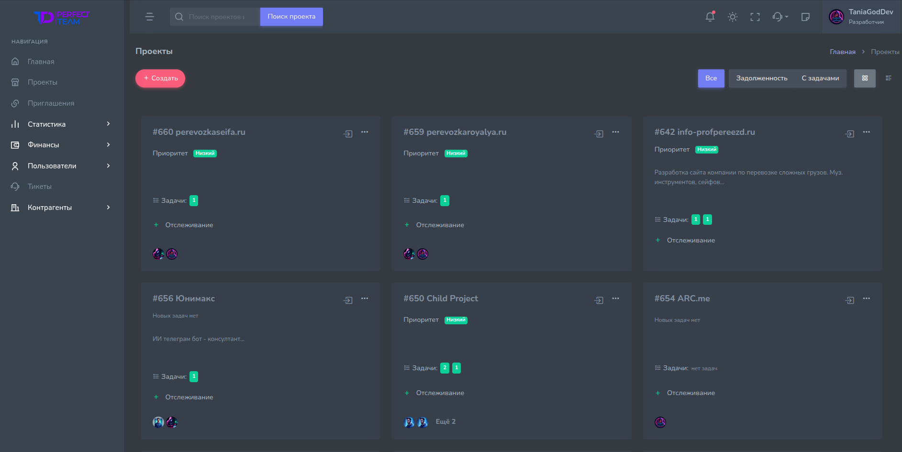Click task badge 1 on #656 Юнимакс
Image resolution: width=902 pixels, height=452 pixels.
point(194,376)
